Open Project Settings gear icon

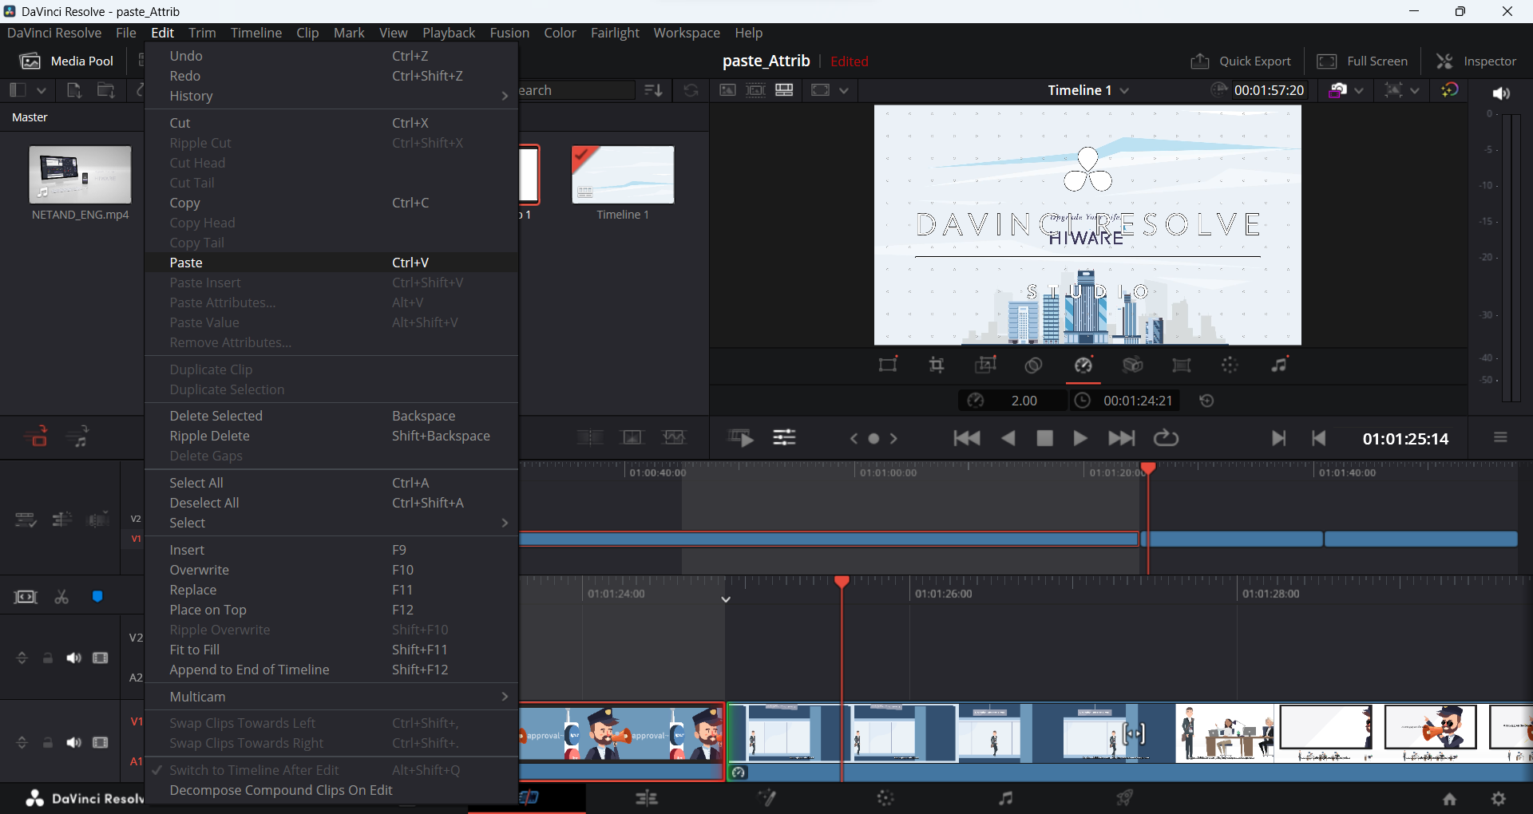coord(1499,798)
